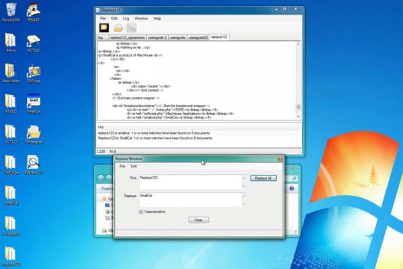Click the Libraries item in Explorer sidebar
This screenshot has width=403, height=269.
pyautogui.click(x=107, y=231)
